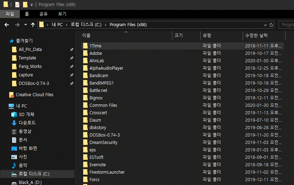Switch to the 홈 ribbon tab
This screenshot has height=185, width=294.
[x=27, y=14]
